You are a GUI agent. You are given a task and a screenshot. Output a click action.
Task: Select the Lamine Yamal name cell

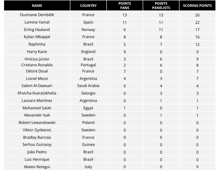pyautogui.click(x=37, y=22)
